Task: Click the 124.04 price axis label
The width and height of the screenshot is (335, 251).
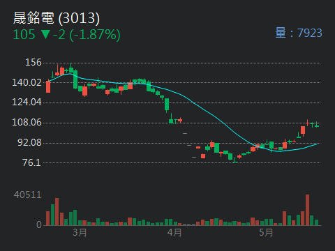Action: (27, 102)
